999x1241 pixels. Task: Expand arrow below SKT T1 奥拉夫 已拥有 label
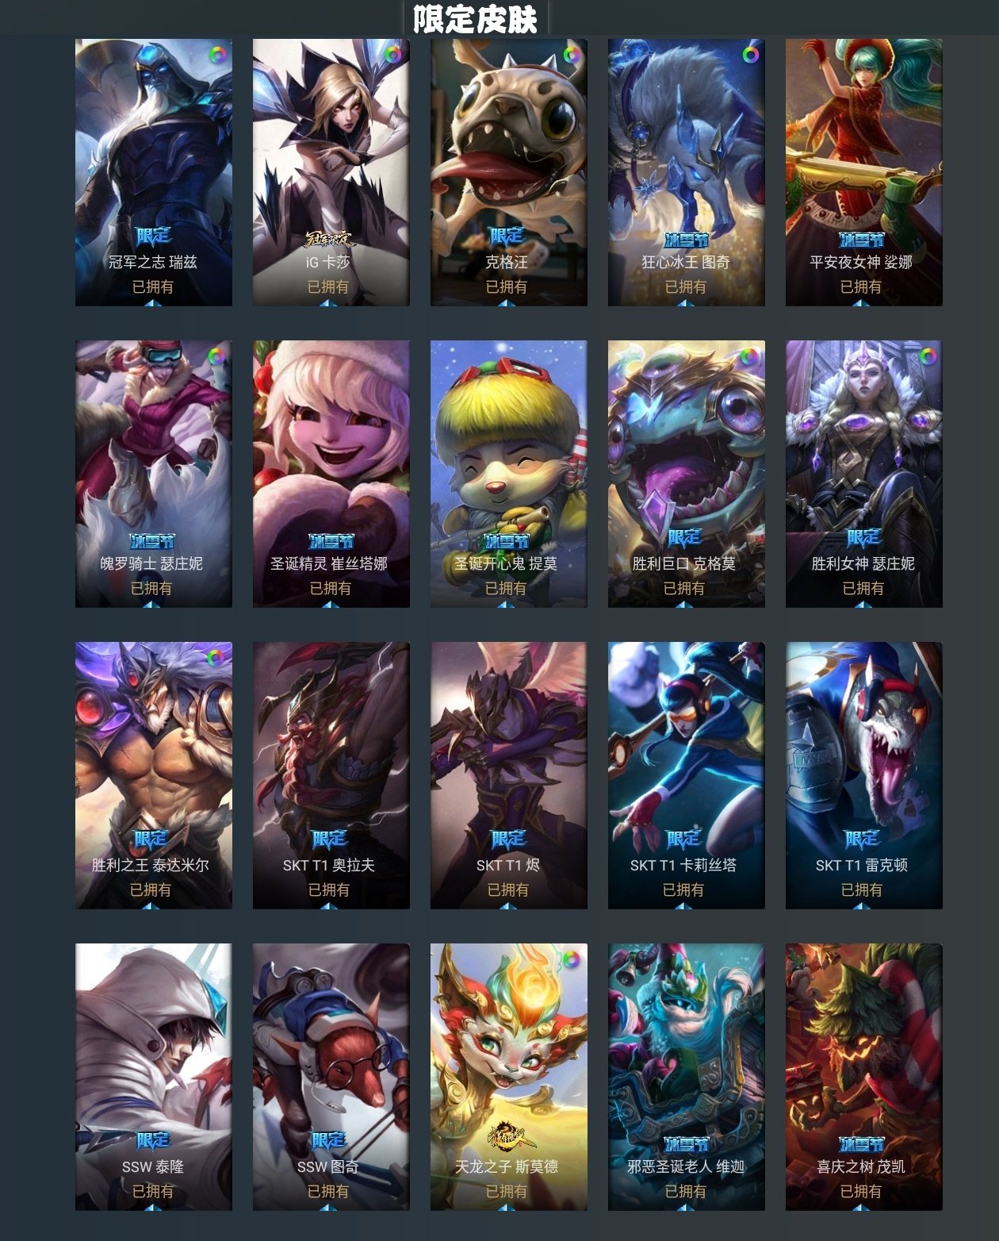pos(329,906)
